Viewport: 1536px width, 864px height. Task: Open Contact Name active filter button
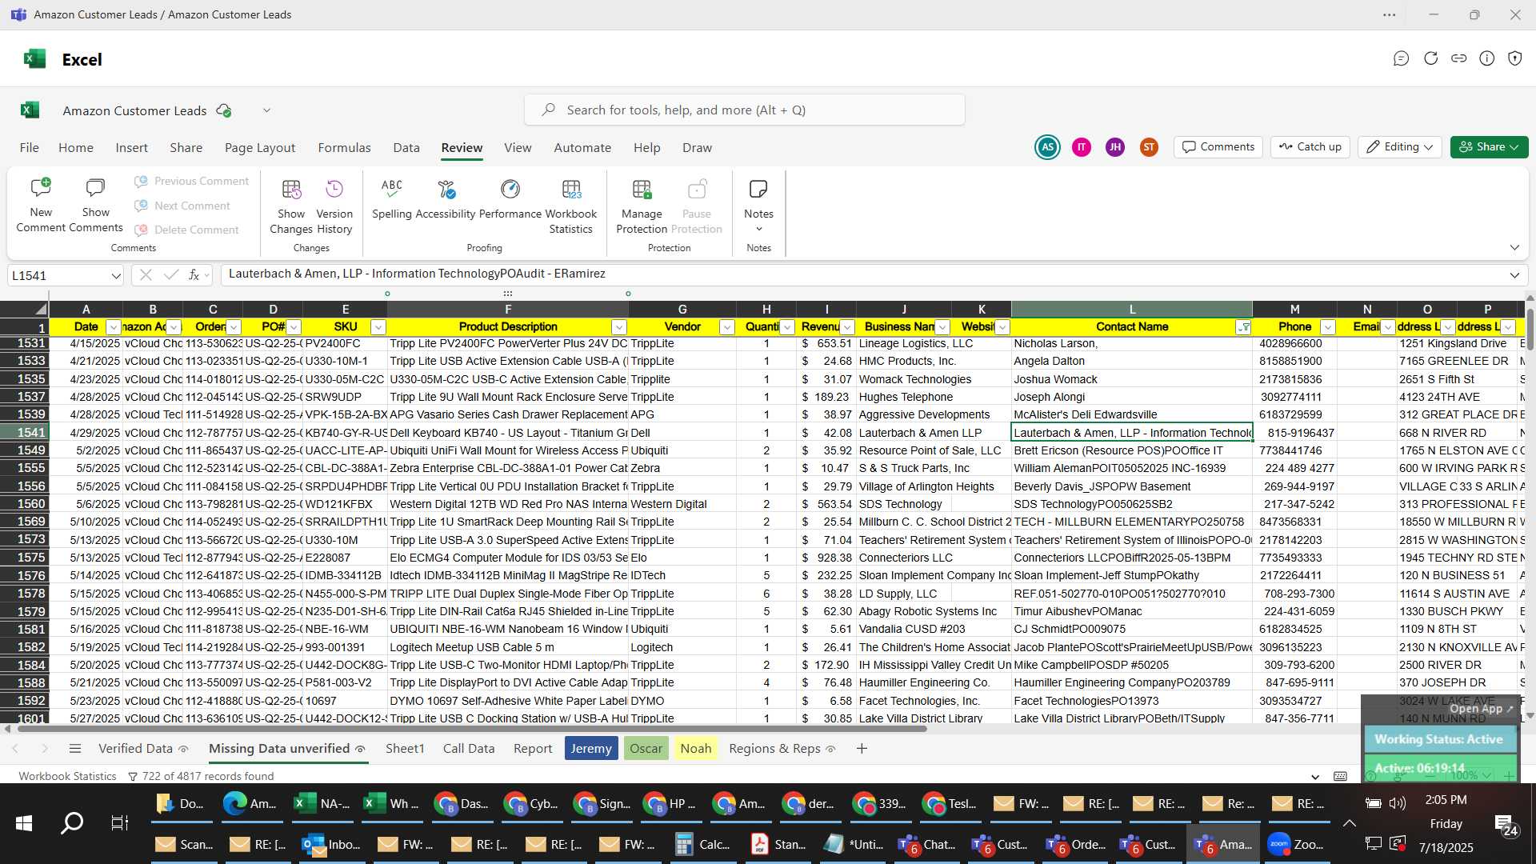tap(1243, 327)
